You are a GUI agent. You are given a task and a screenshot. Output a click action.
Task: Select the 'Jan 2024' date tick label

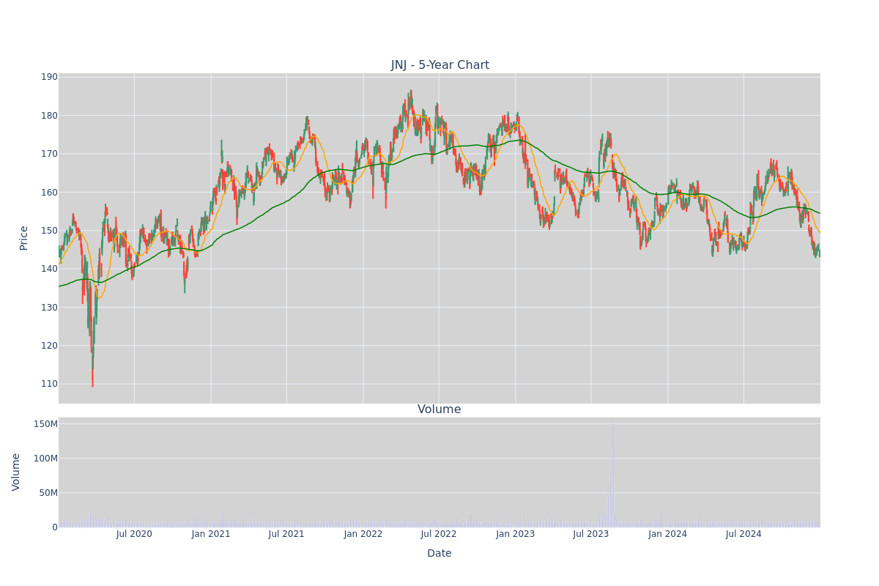[x=668, y=534]
